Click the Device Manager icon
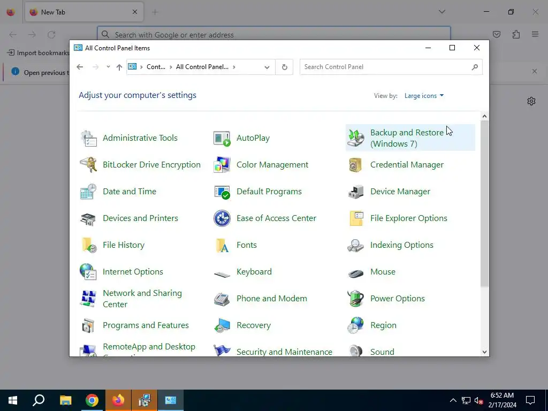 click(x=356, y=192)
